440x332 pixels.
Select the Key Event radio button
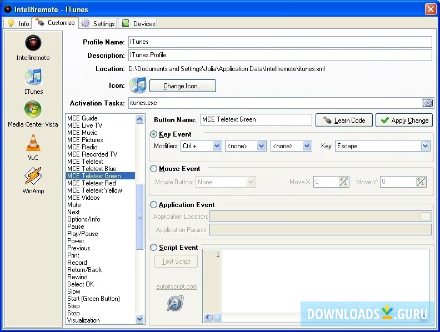coord(153,134)
